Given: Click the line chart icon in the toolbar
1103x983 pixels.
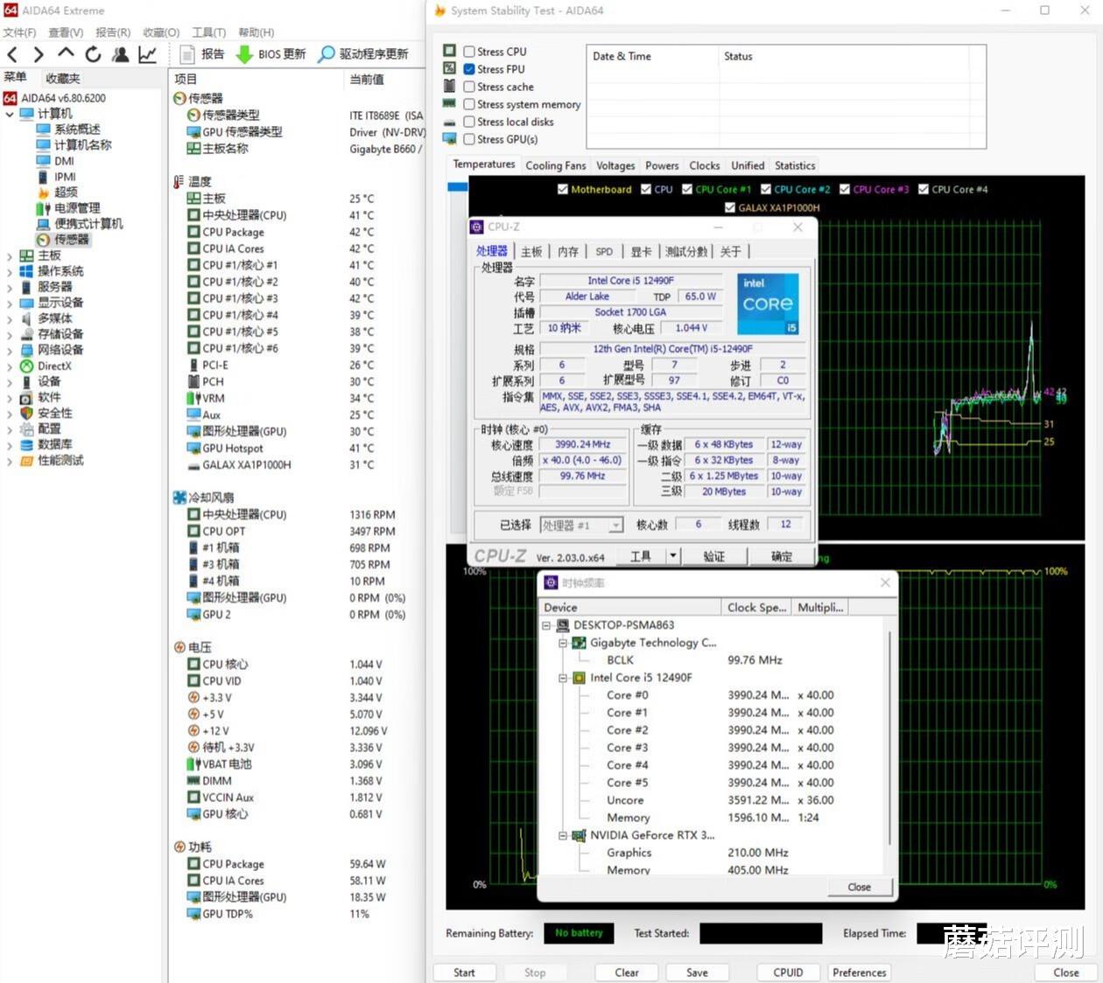Looking at the screenshot, I should (x=147, y=53).
